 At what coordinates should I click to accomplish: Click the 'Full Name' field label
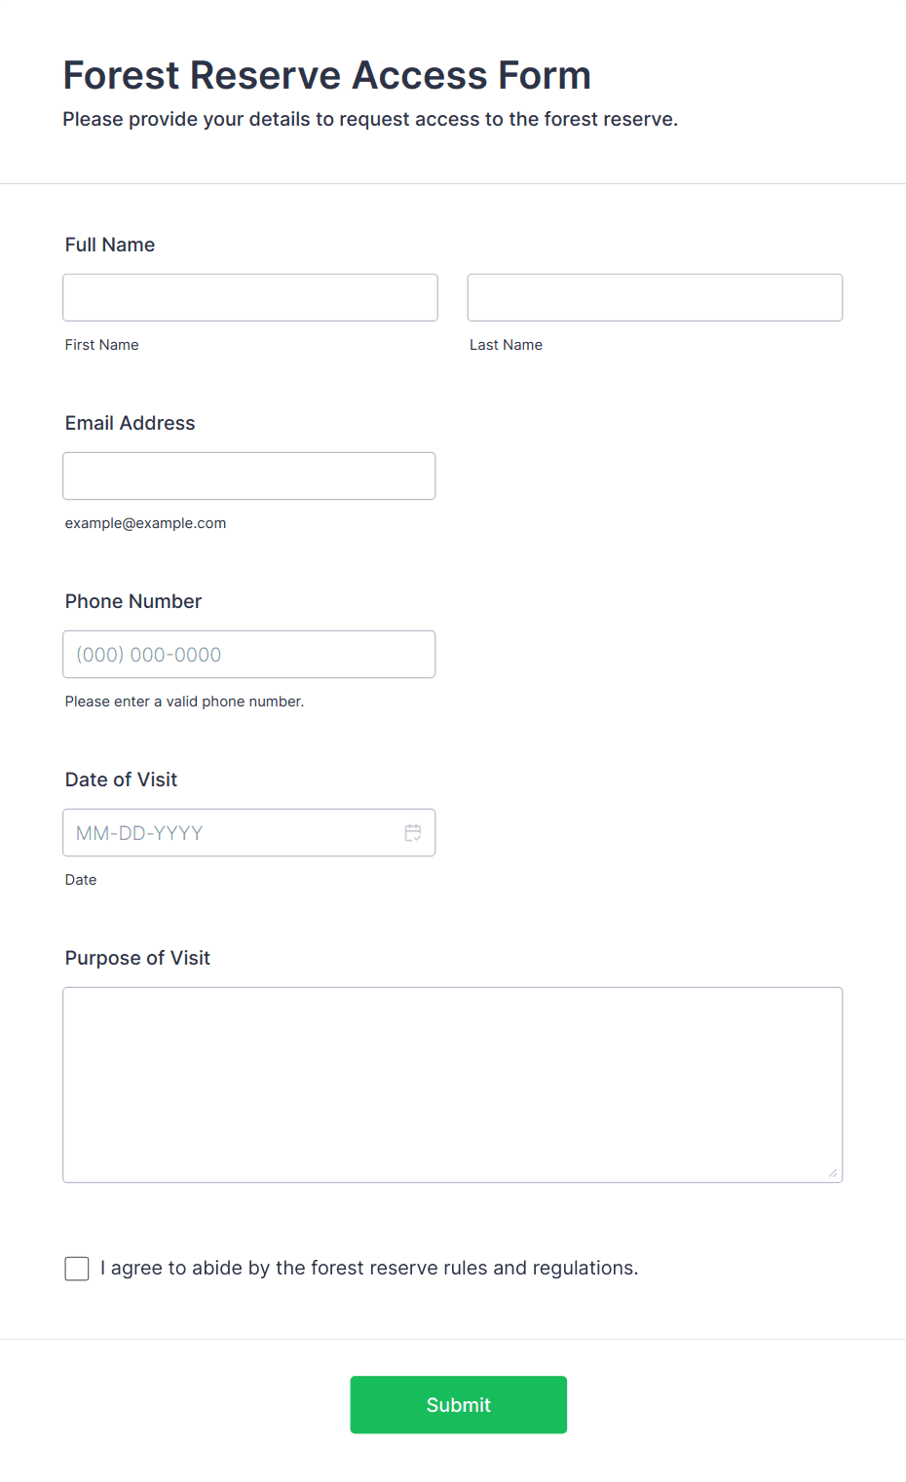110,245
